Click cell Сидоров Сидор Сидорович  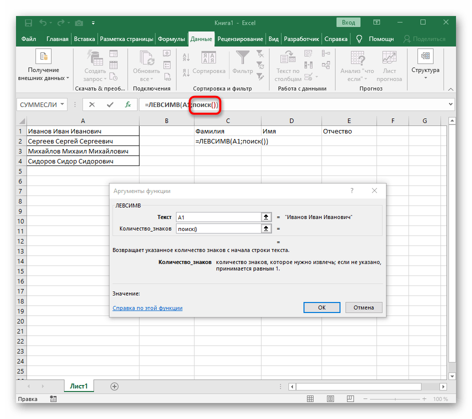point(83,161)
